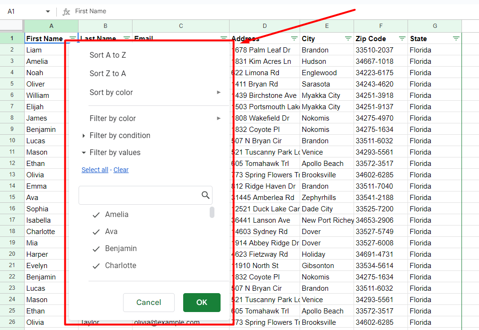Select row 15 header

click(x=12, y=197)
